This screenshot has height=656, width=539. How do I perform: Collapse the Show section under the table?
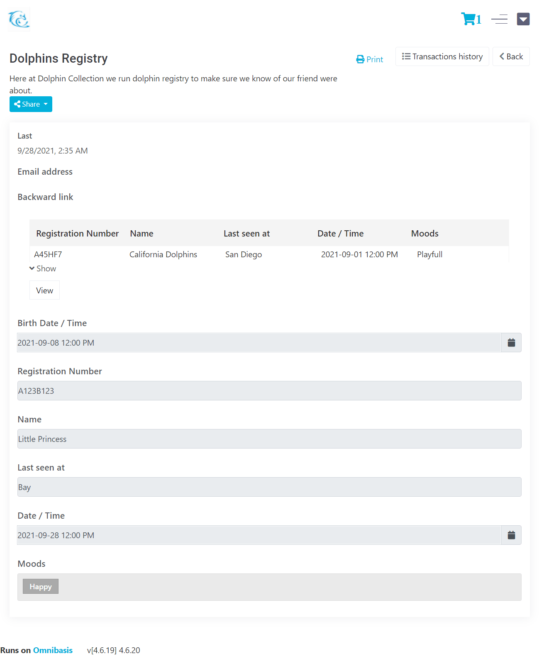click(42, 268)
